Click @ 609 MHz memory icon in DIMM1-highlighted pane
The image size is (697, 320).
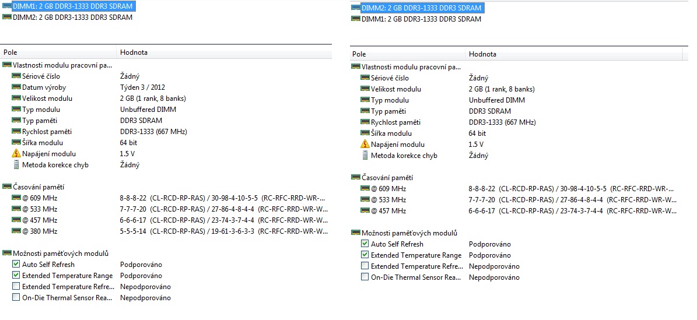pos(16,198)
